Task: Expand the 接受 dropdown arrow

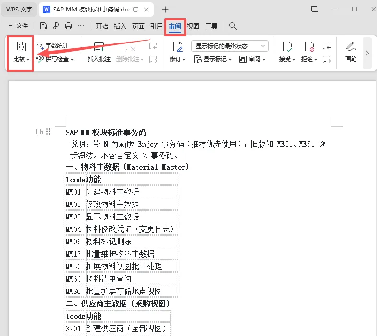Action: point(294,59)
